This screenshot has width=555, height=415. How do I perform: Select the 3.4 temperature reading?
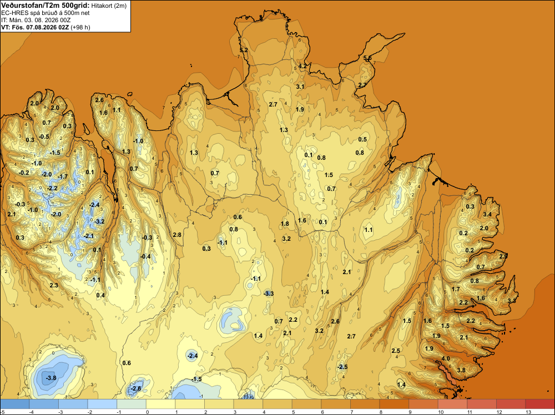point(487,214)
